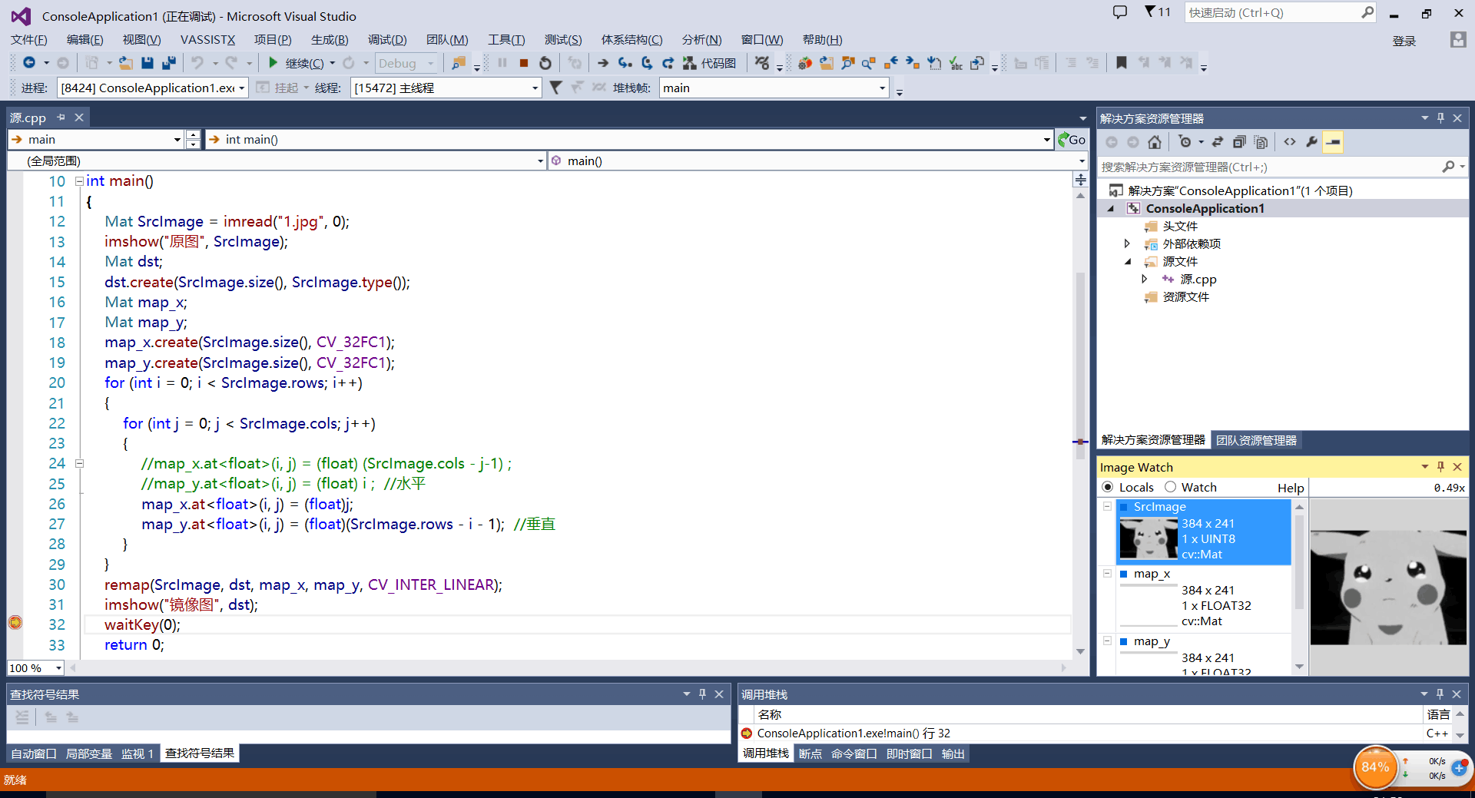
Task: Click Help link in Image Watch
Action: coord(1291,488)
